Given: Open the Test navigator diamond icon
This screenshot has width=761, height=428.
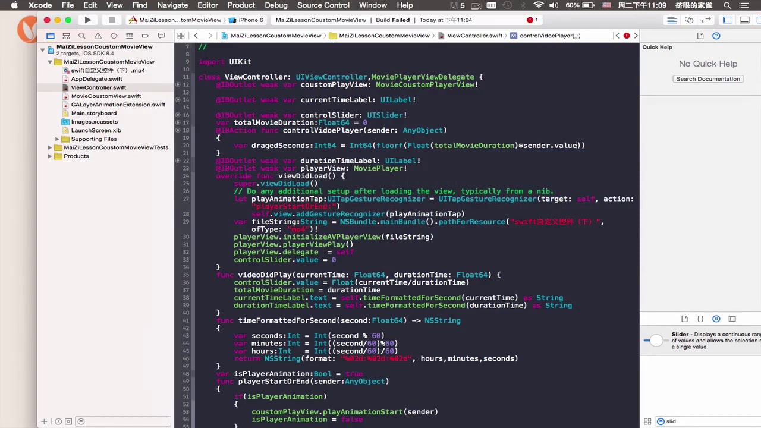Looking at the screenshot, I should click(x=114, y=36).
